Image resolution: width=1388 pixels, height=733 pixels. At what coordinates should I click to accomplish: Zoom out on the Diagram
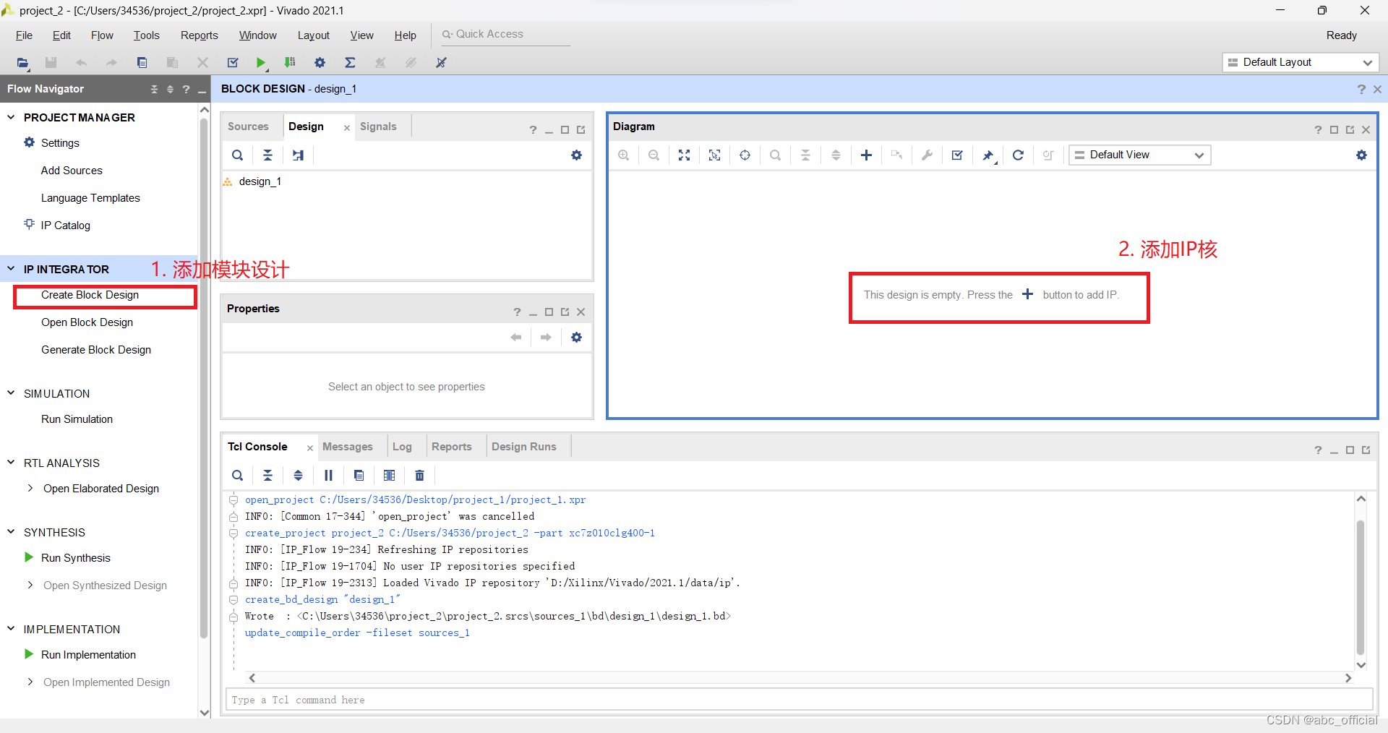654,155
